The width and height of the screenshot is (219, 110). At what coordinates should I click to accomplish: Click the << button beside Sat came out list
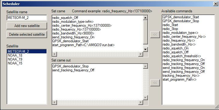click(155, 83)
